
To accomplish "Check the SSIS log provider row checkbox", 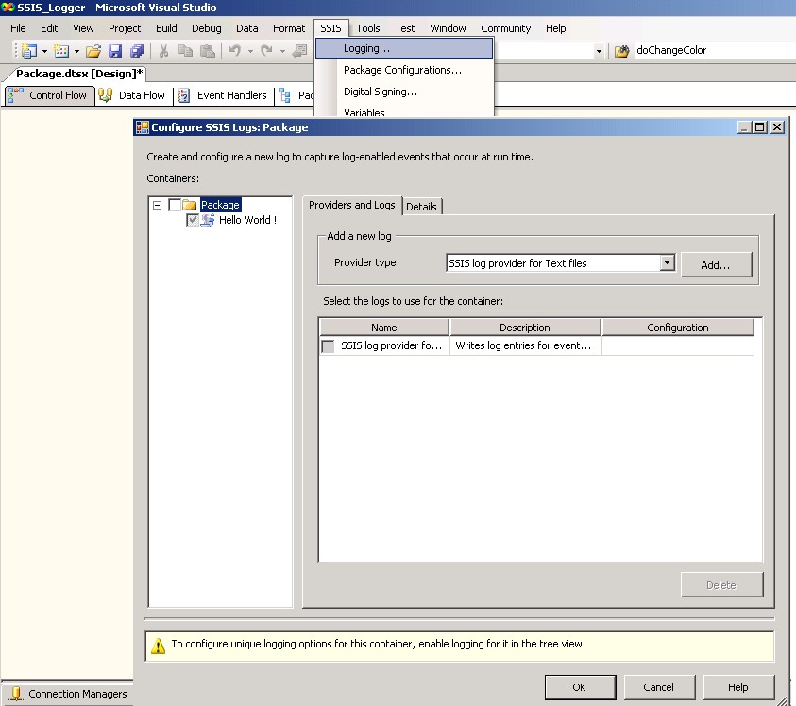I will pyautogui.click(x=328, y=346).
